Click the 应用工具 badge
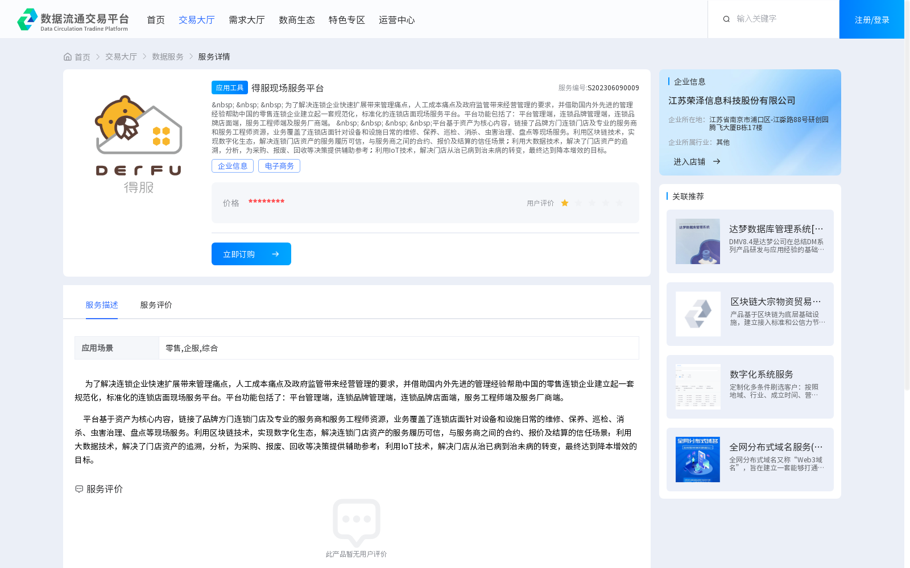This screenshot has height=568, width=910. [x=230, y=87]
